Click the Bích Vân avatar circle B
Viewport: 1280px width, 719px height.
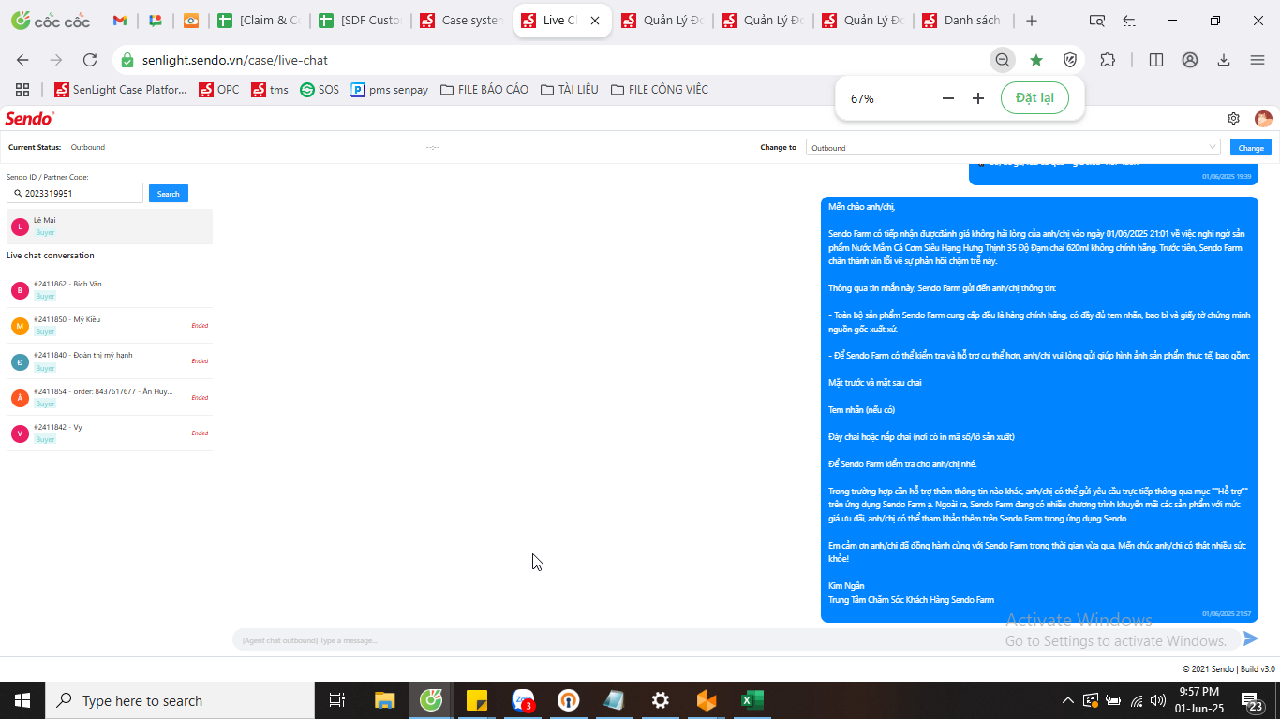20,291
